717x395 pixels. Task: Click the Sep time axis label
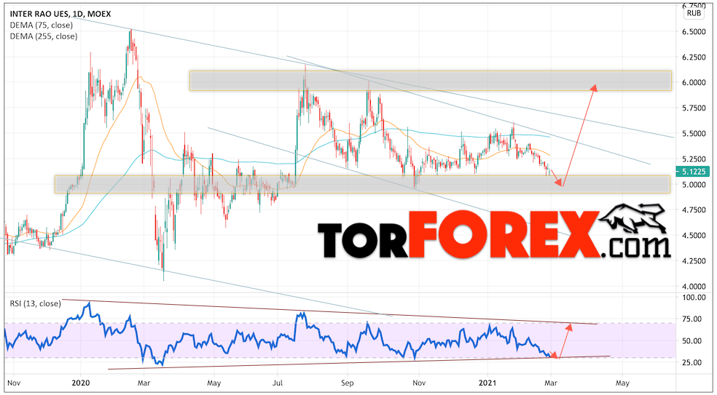[348, 382]
